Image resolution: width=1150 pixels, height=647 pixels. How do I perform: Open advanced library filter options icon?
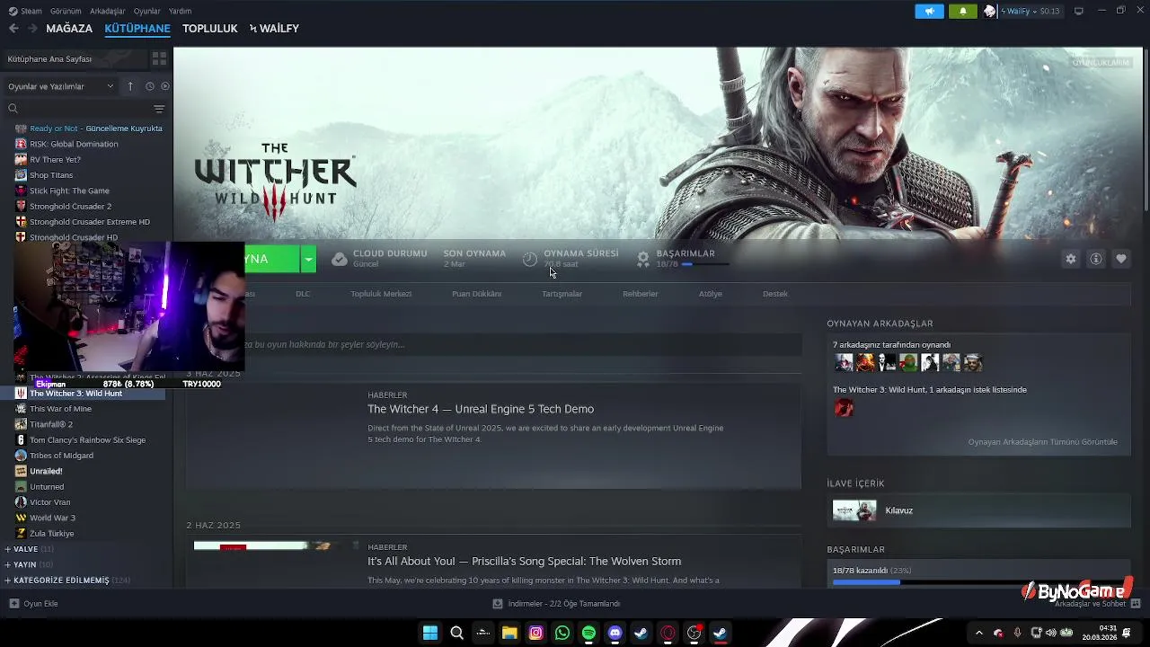159,109
